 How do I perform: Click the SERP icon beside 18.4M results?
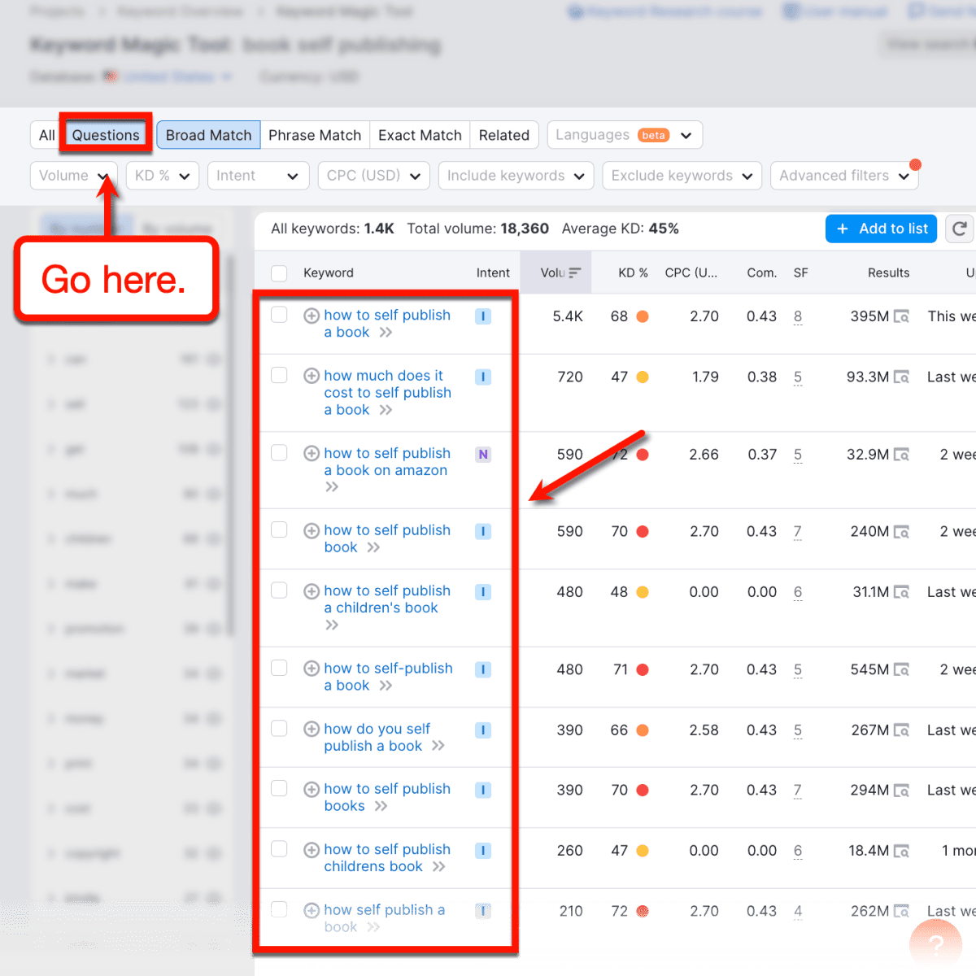click(903, 851)
